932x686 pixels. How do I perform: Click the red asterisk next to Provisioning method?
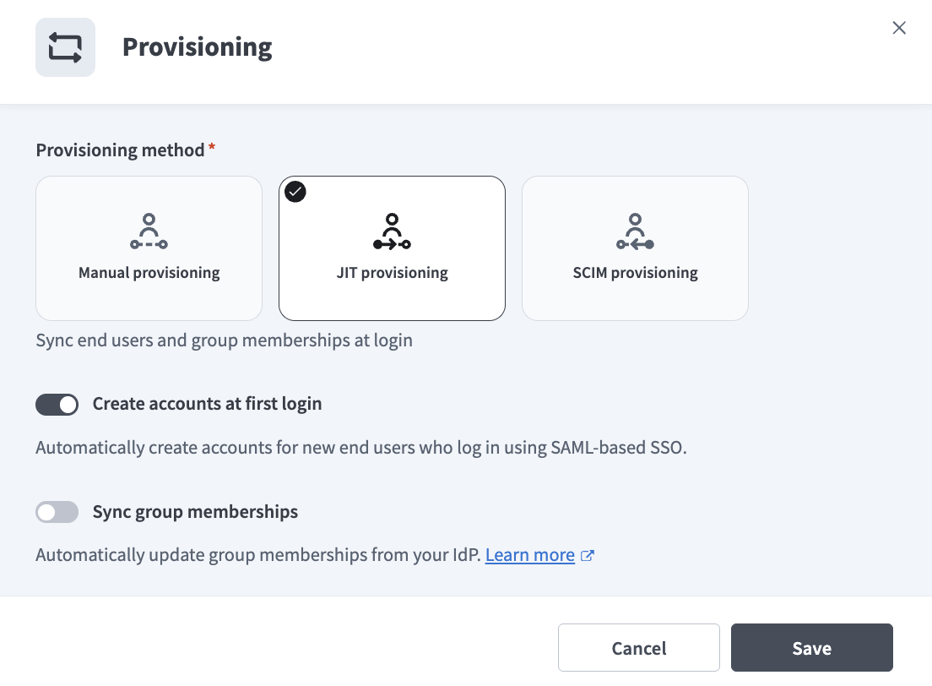point(212,149)
